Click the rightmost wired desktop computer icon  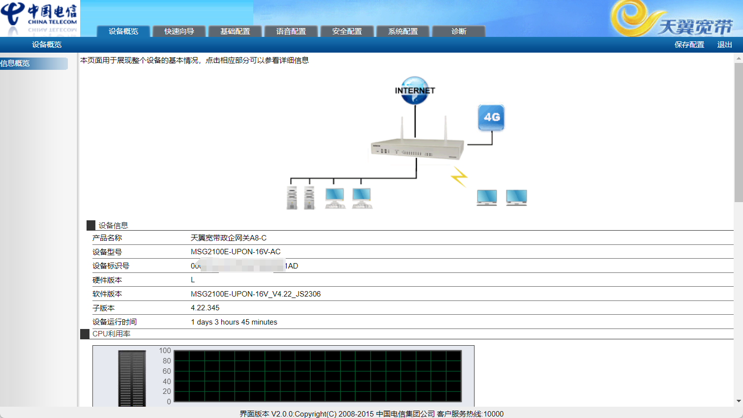coord(362,198)
